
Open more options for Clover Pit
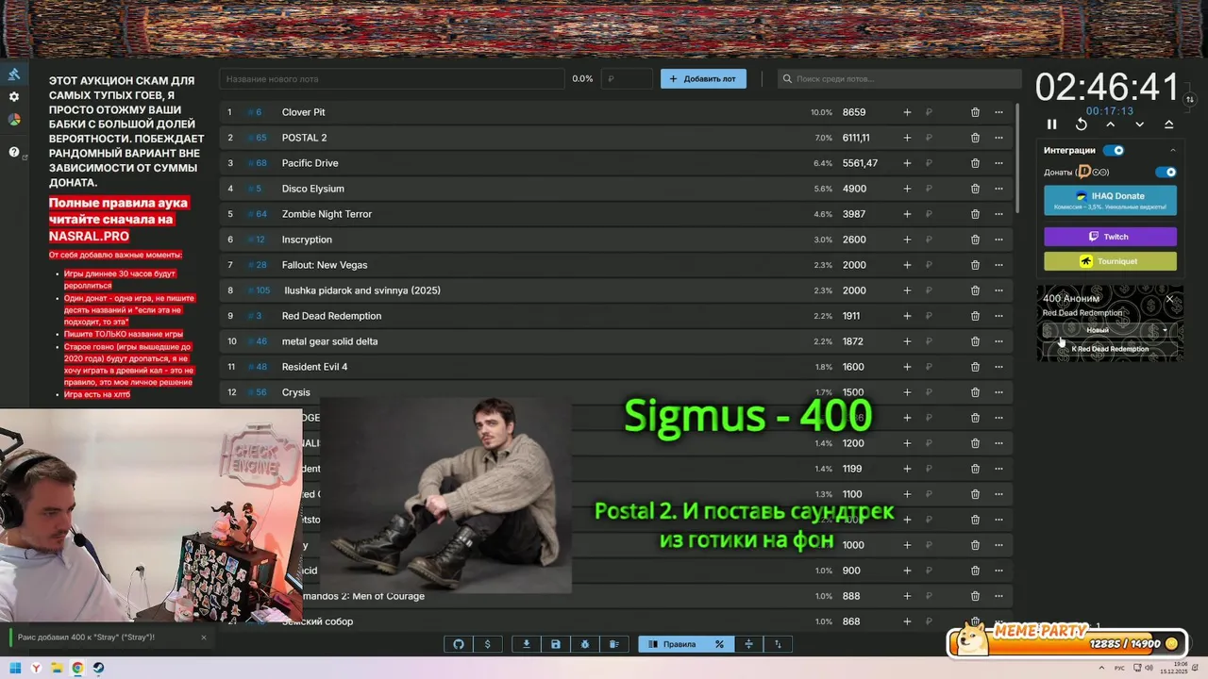(998, 112)
